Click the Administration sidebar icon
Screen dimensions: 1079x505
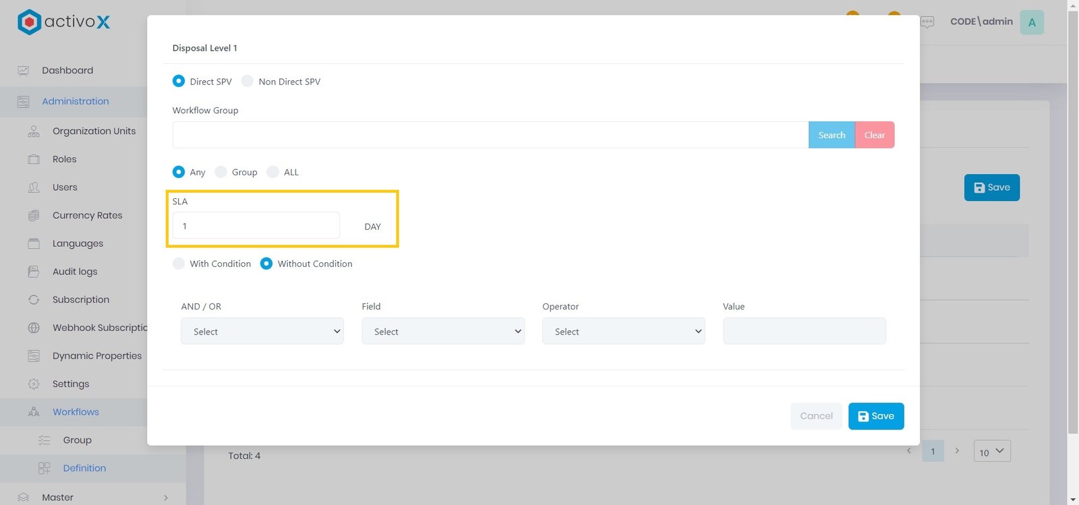click(x=24, y=102)
